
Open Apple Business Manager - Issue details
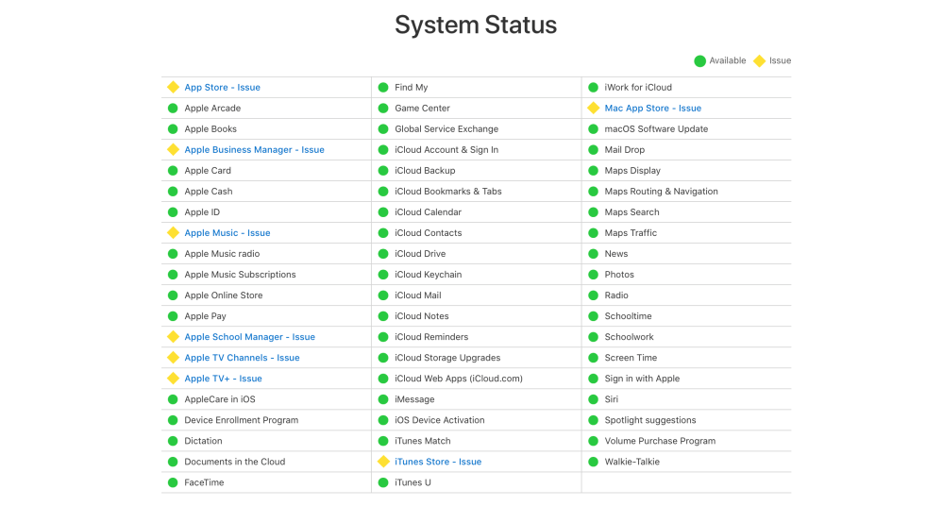tap(254, 149)
